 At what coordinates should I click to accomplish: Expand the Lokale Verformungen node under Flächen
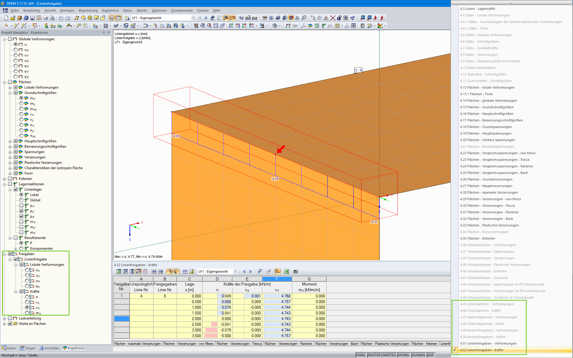(x=10, y=87)
